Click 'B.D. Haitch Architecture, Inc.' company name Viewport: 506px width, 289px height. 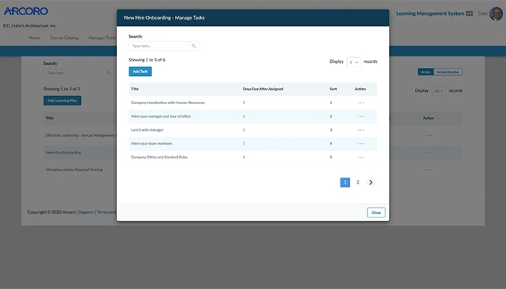[30, 26]
